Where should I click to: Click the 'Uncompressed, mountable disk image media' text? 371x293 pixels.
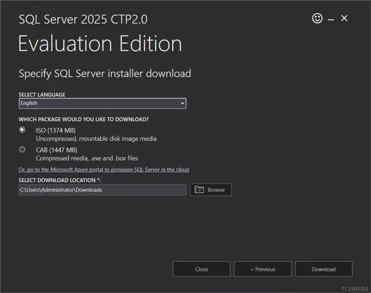(x=96, y=139)
